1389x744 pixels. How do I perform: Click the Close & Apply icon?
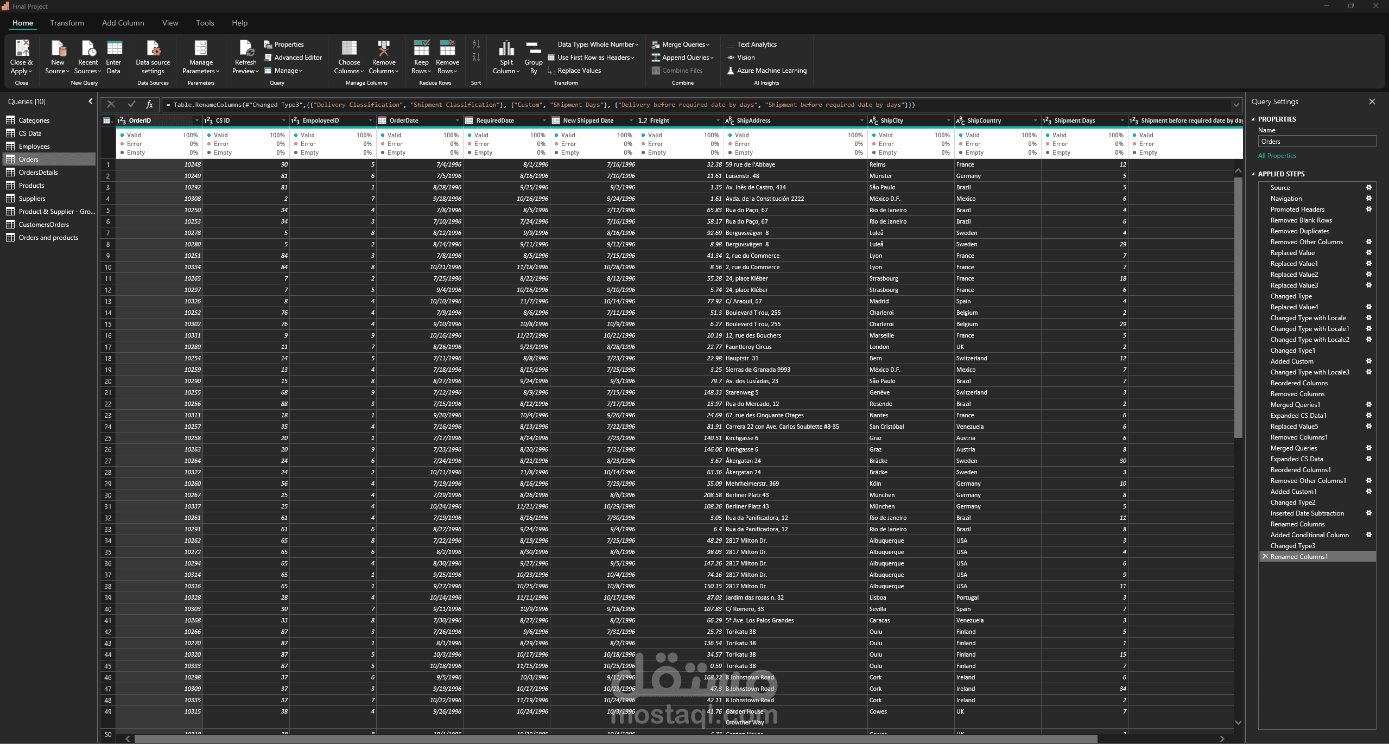pyautogui.click(x=22, y=49)
